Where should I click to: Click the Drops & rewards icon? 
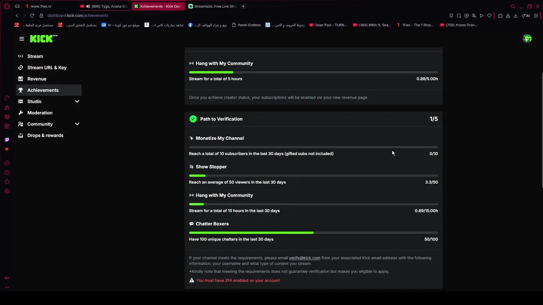pos(21,136)
